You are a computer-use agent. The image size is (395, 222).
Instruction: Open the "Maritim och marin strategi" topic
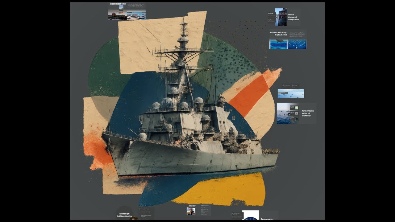click(288, 39)
